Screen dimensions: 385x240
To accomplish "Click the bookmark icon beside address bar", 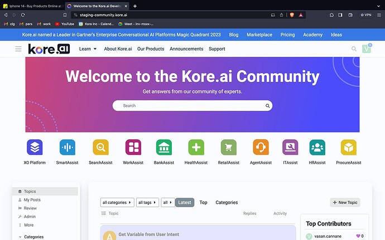I will point(65,15).
